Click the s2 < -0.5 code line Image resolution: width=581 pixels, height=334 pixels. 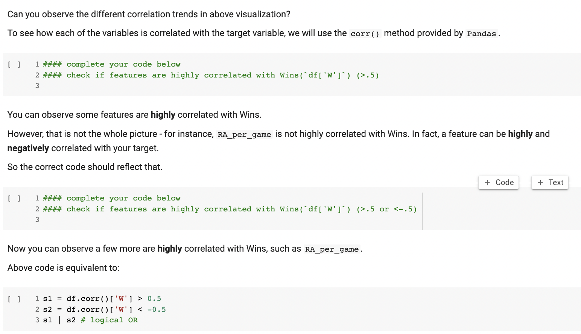click(104, 309)
